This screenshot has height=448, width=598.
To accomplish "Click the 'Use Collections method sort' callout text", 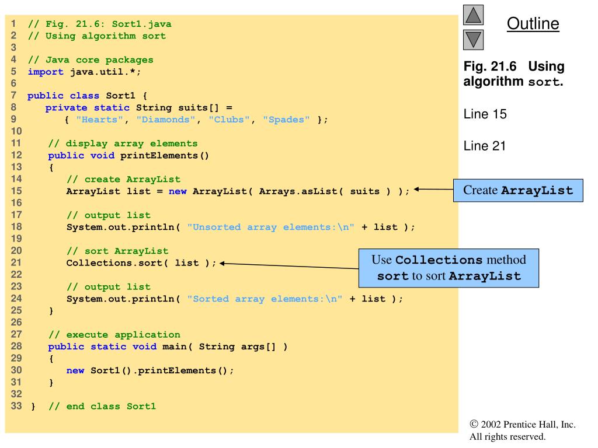I will (x=448, y=268).
